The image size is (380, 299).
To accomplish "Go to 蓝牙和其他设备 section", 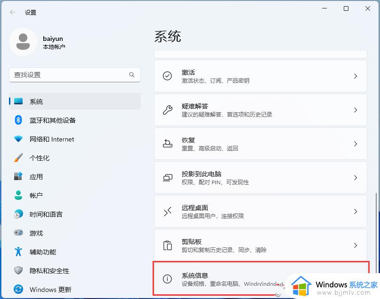I will 75,120.
